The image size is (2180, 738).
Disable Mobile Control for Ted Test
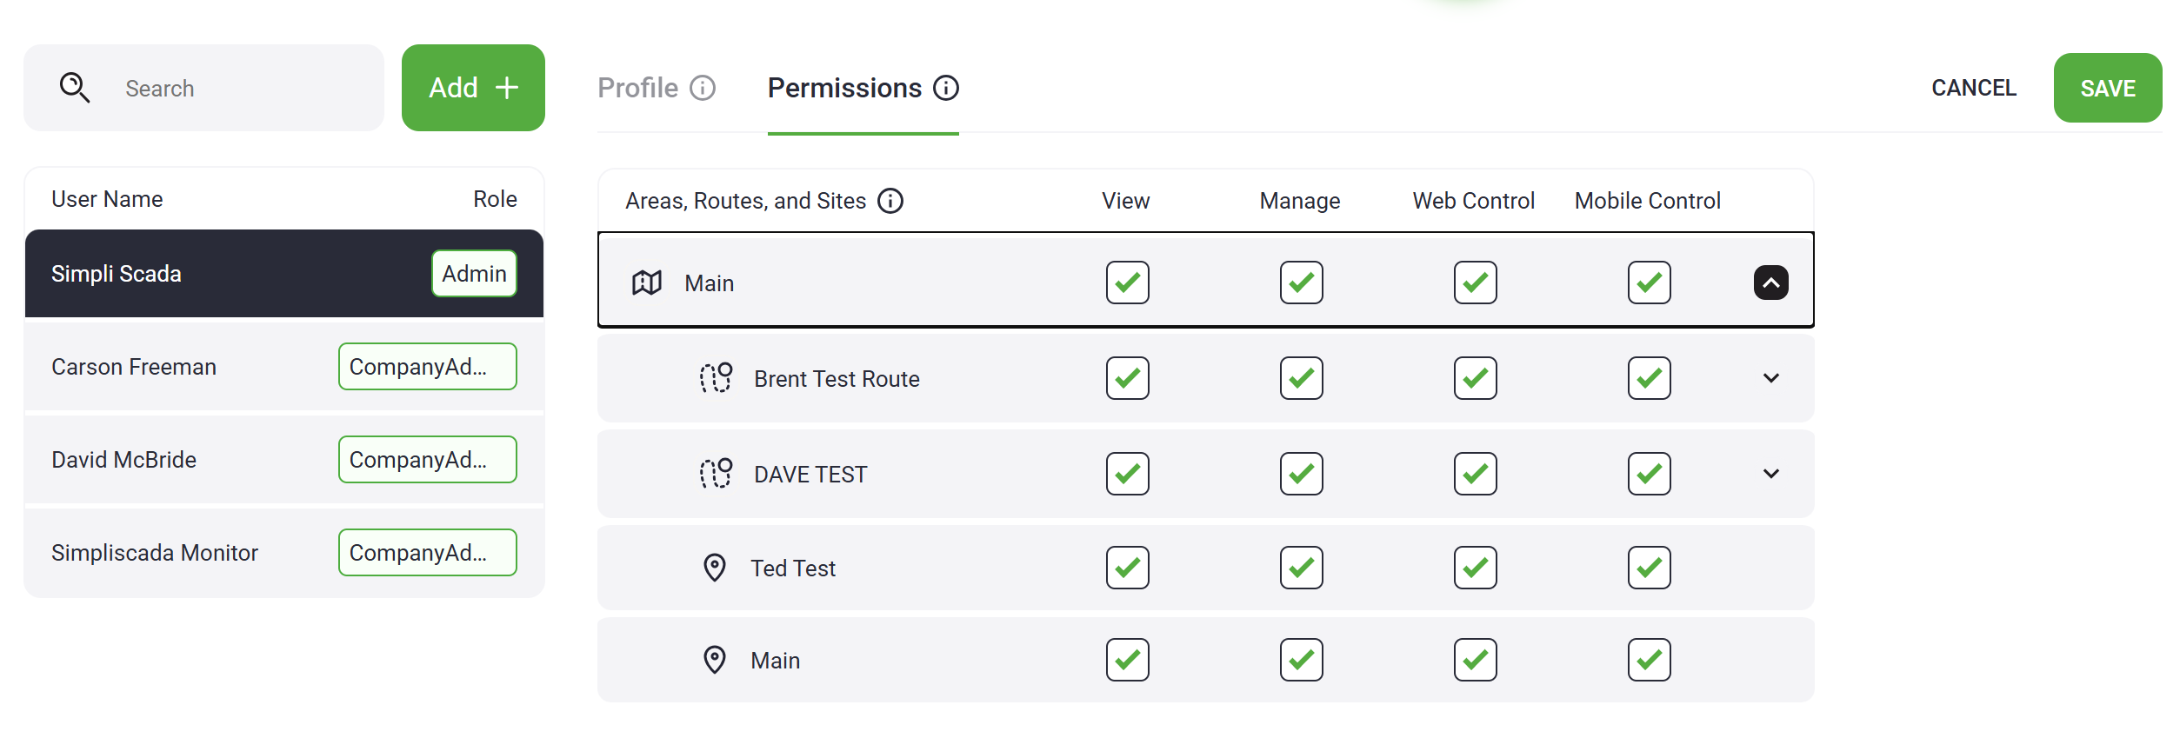1649,568
